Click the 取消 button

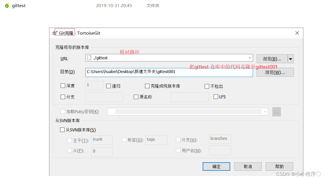click(x=248, y=167)
